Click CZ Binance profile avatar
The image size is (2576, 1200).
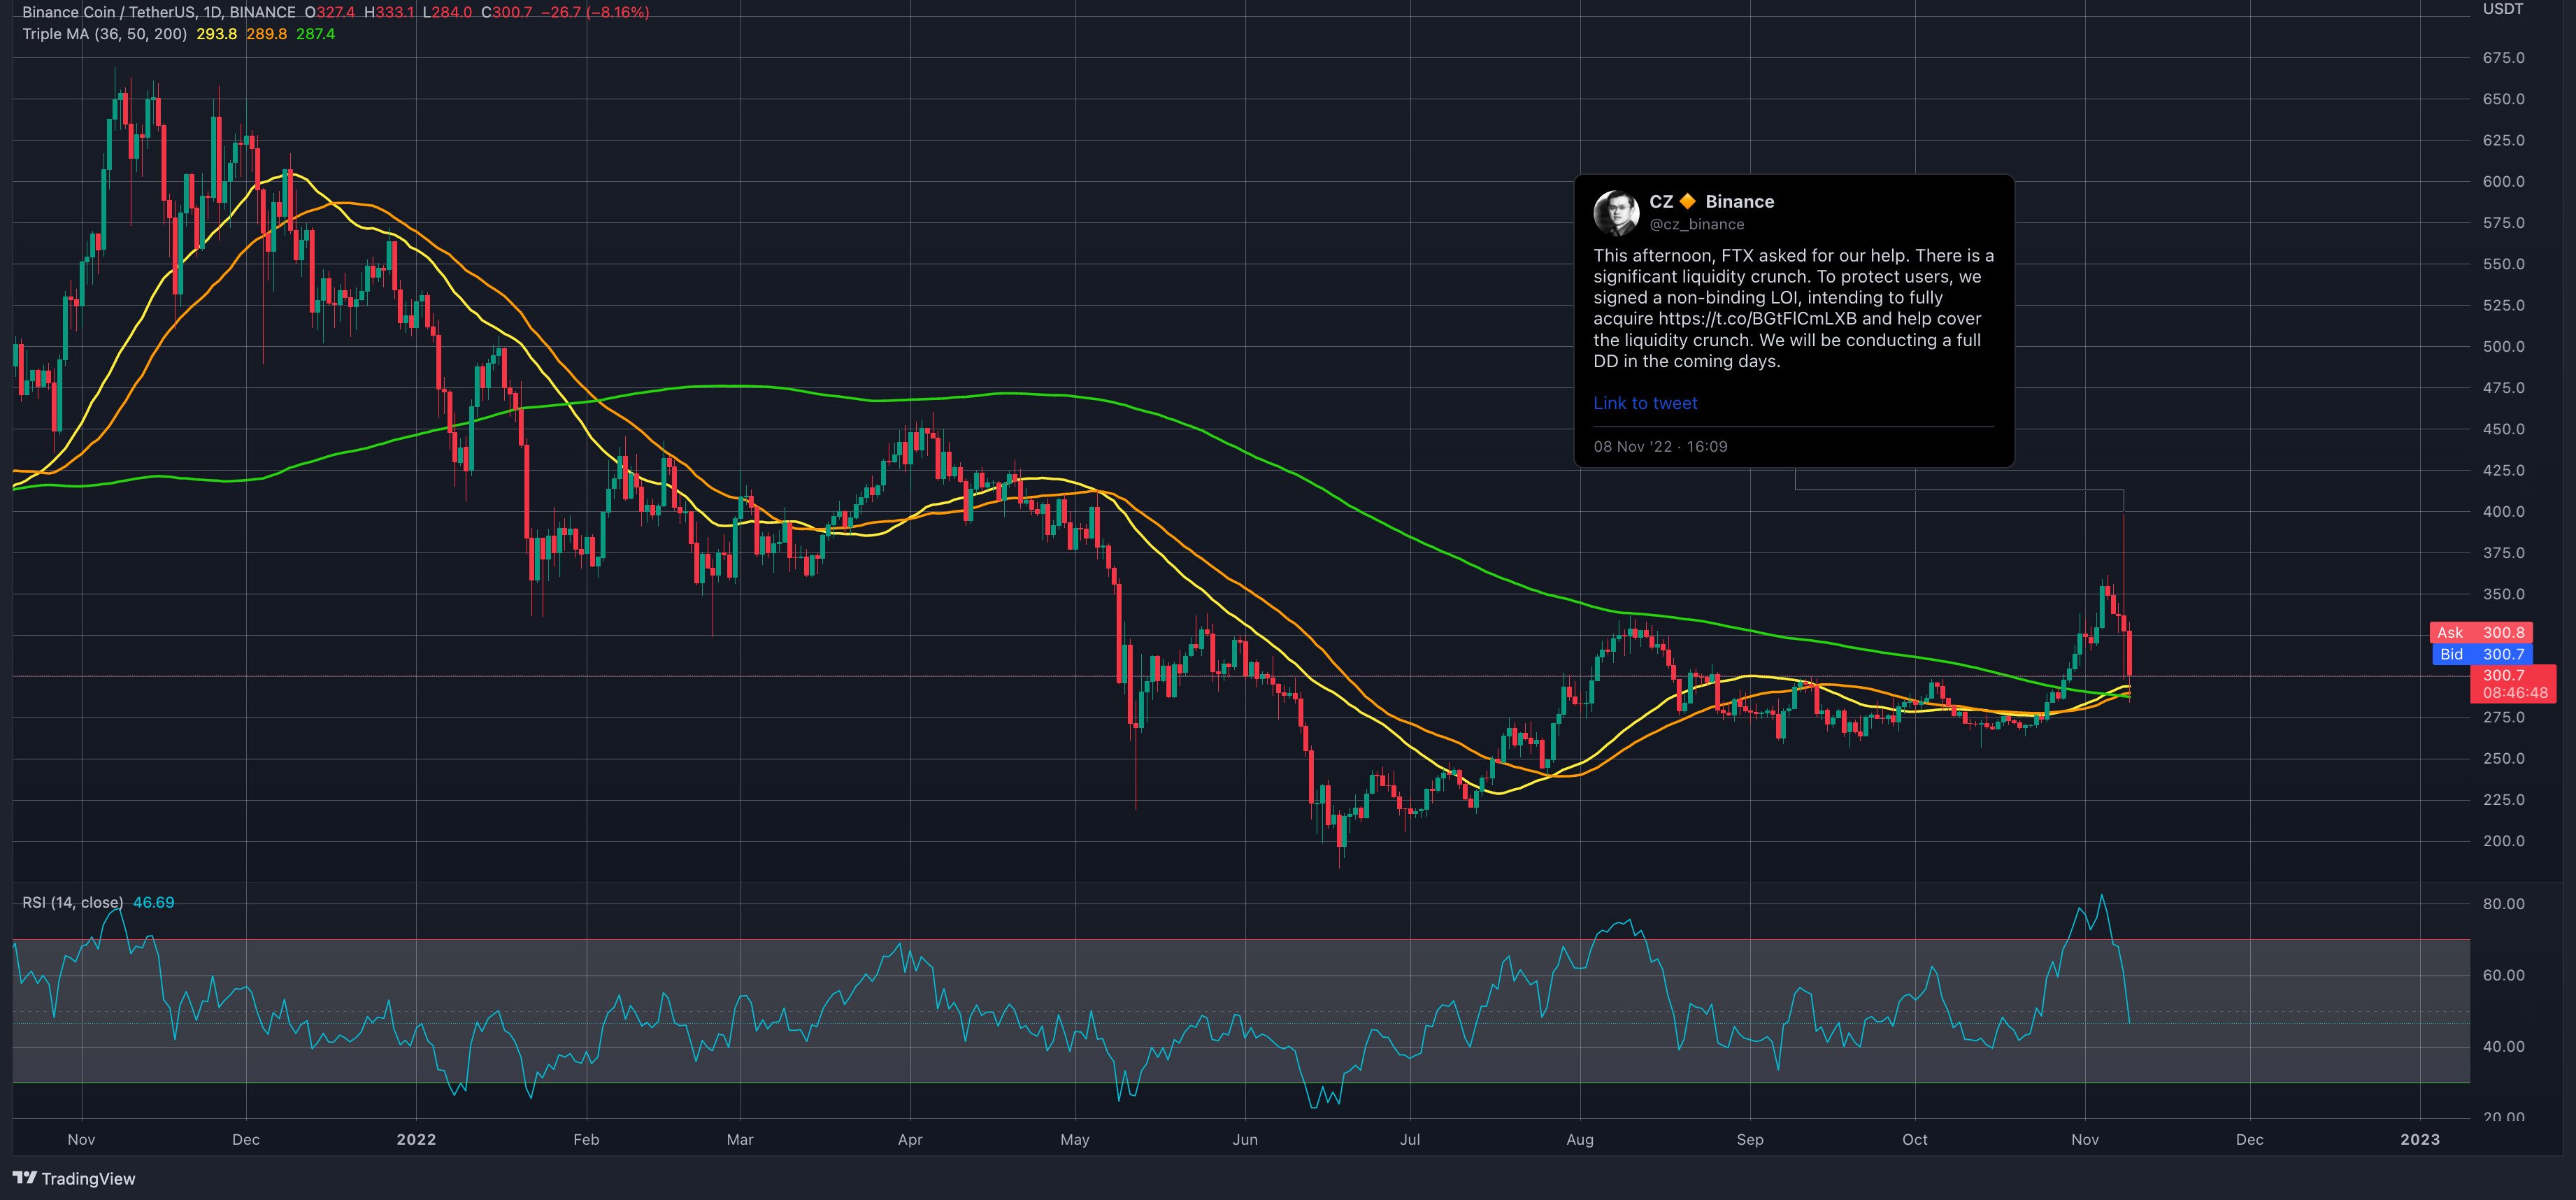1615,212
